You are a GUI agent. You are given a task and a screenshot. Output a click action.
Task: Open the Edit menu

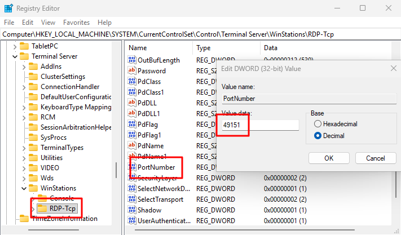pyautogui.click(x=28, y=23)
